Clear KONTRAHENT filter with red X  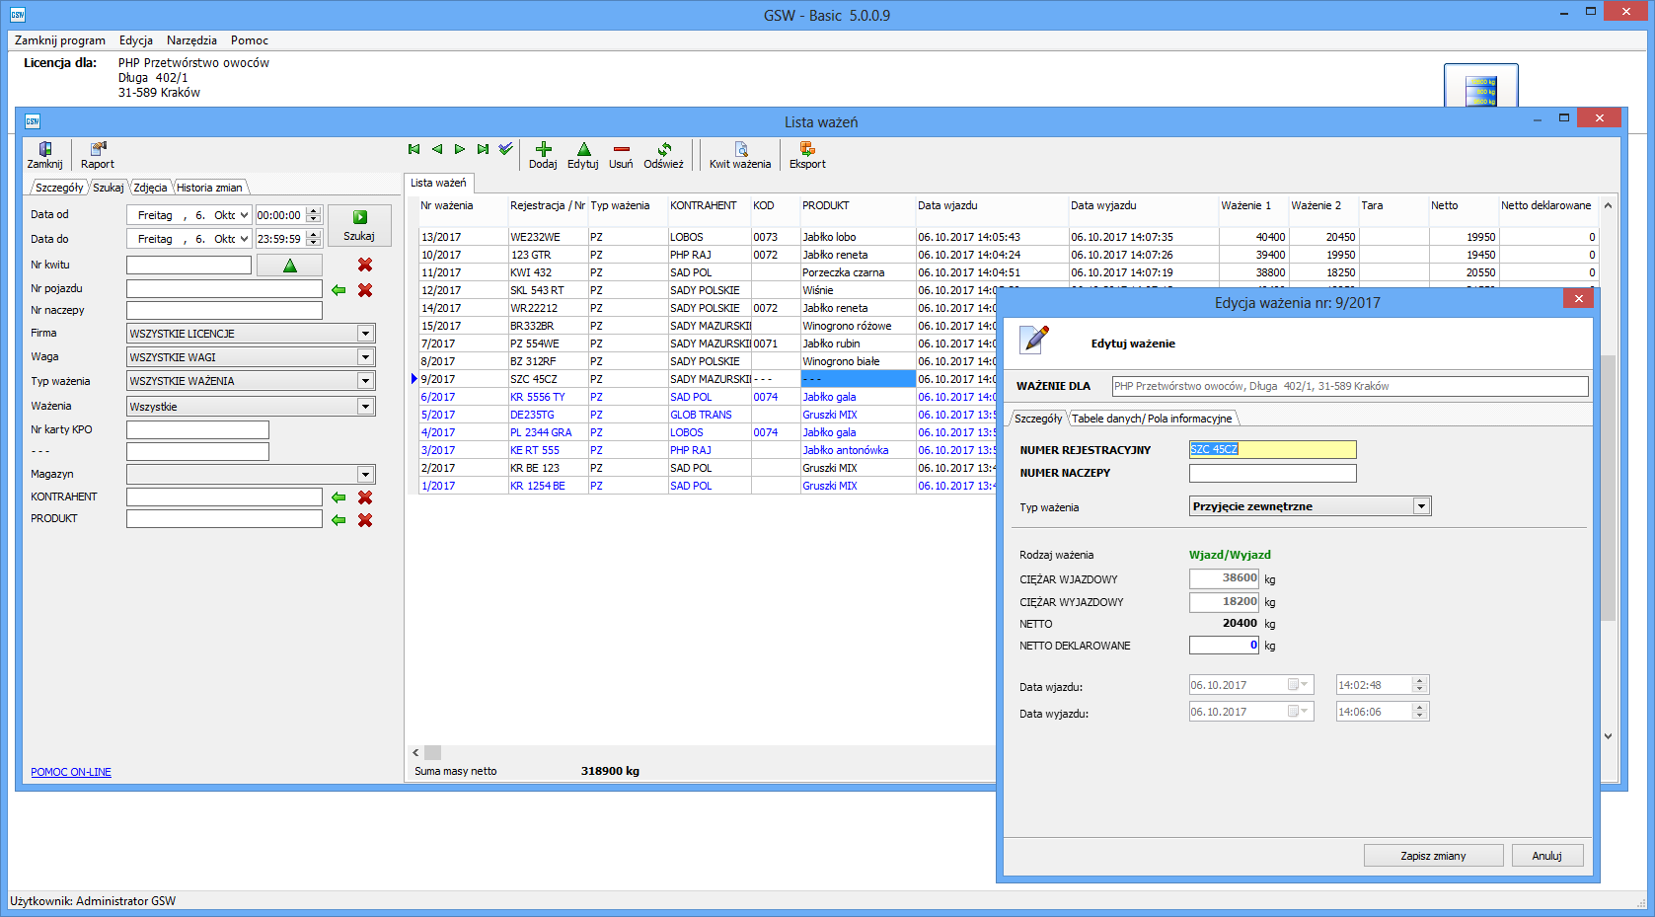(x=365, y=497)
